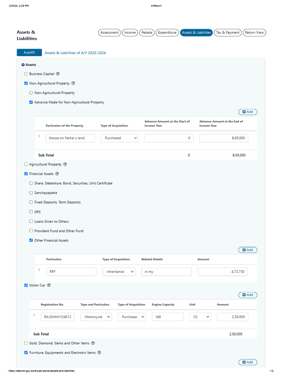Open the Purchased acquisition dropdown for property

[x=120, y=138]
